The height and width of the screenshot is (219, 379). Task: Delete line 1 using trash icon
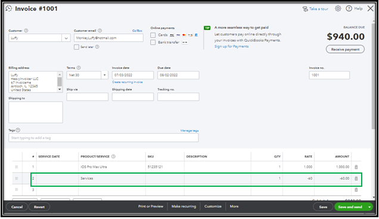click(x=356, y=167)
